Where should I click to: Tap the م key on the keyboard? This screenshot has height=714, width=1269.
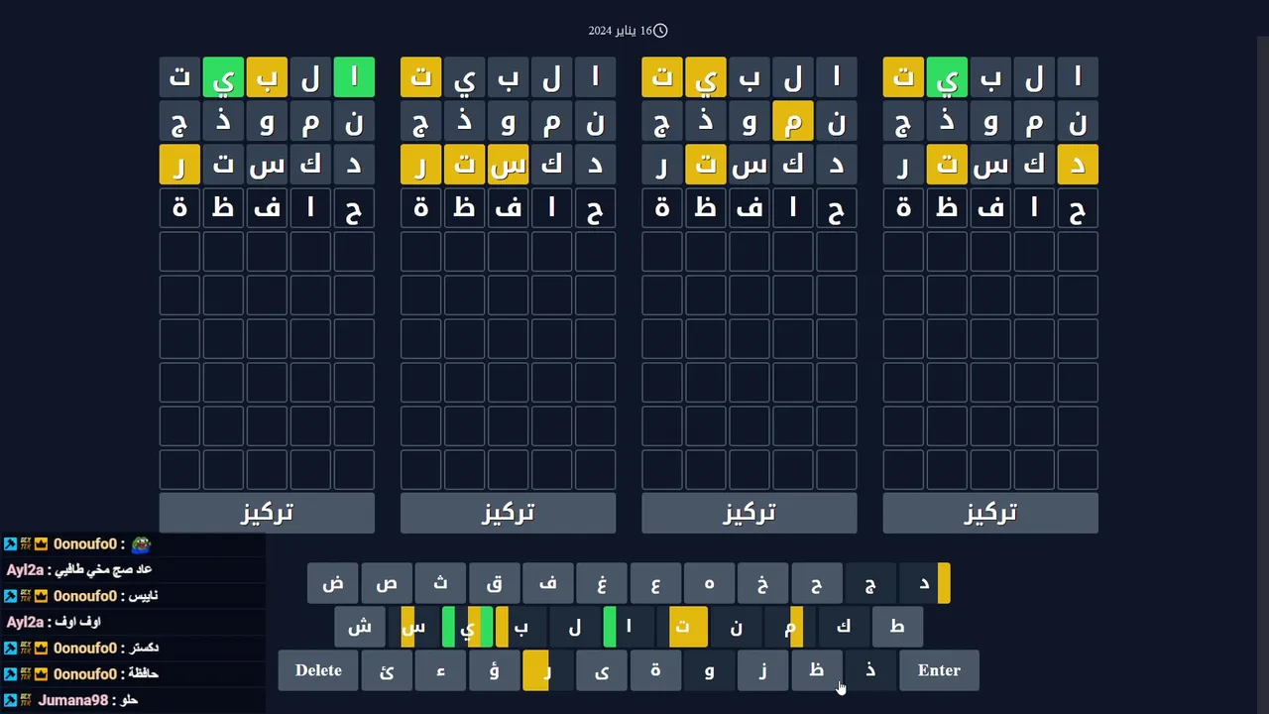[789, 627]
